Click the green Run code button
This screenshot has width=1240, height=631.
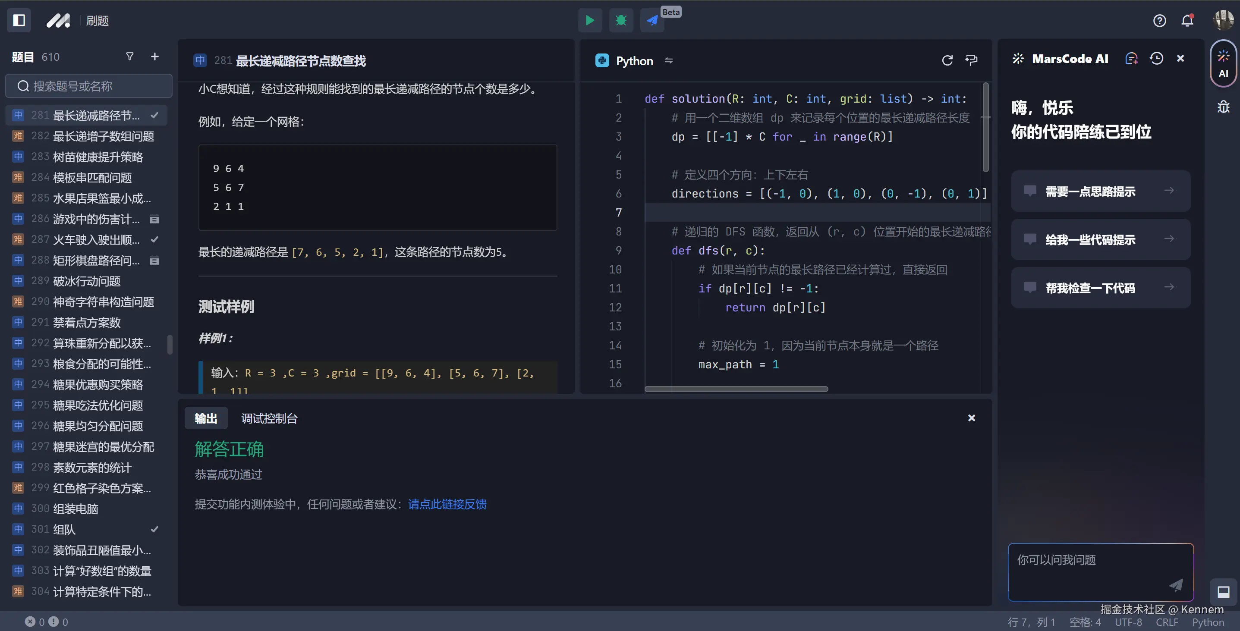pyautogui.click(x=589, y=20)
